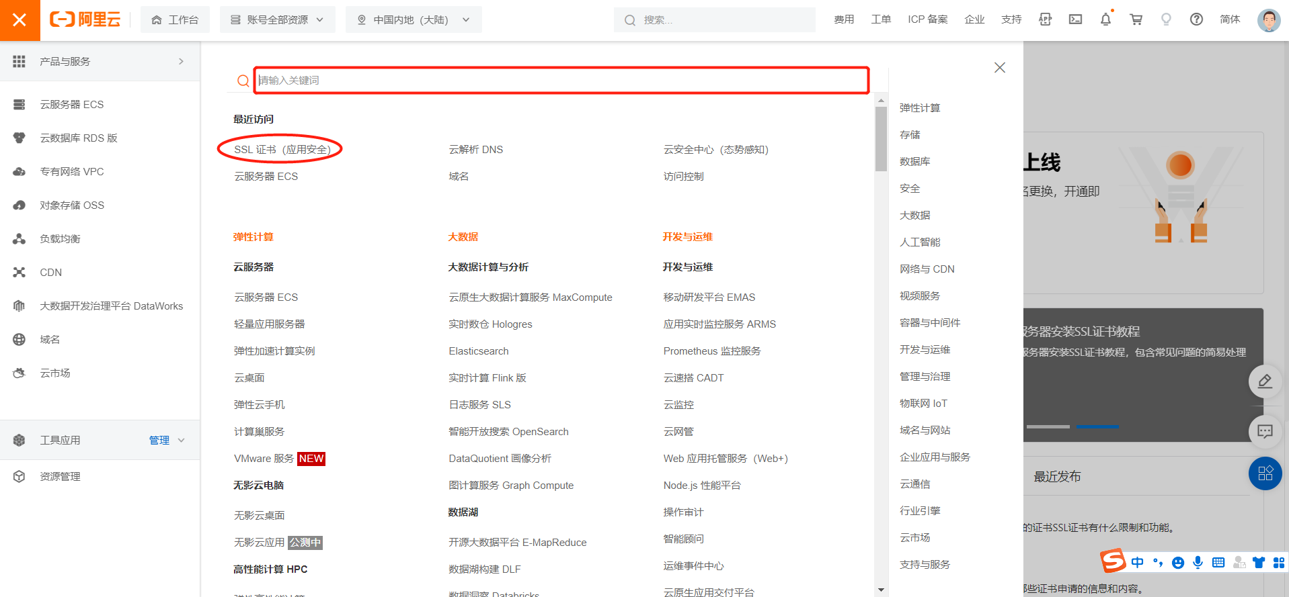Open 云安全中心 (态势感知) link
Viewport: 1289px width, 597px height.
click(x=715, y=149)
